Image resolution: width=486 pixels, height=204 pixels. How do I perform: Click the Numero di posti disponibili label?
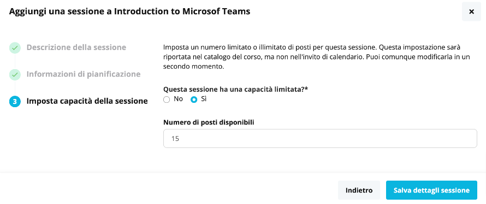(209, 122)
